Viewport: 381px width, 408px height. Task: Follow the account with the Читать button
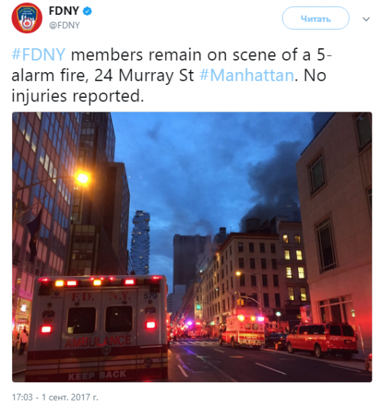pos(316,18)
